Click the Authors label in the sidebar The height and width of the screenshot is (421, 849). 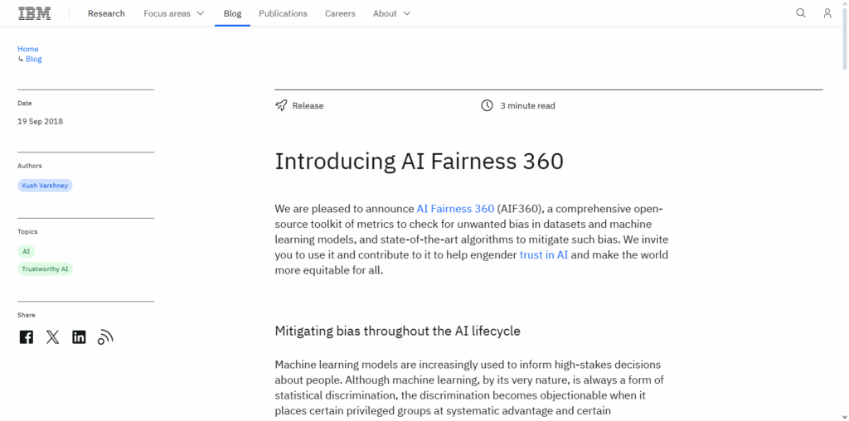point(30,166)
